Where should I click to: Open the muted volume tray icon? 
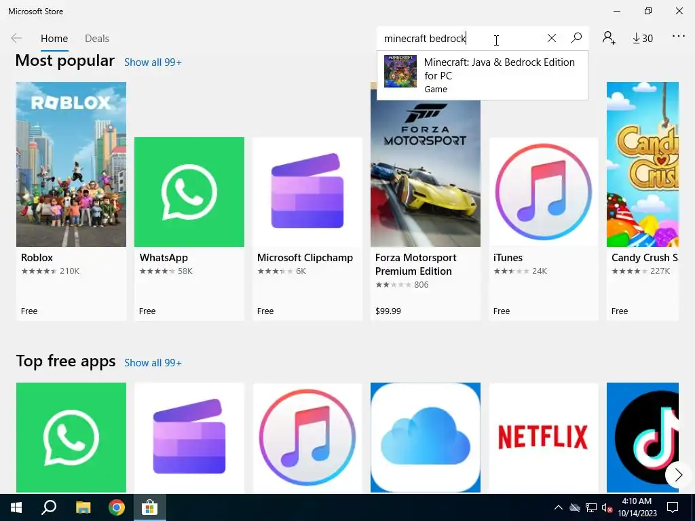coord(607,507)
